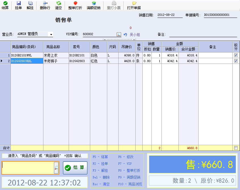Click the 备注 remarks field in header
The image size is (240, 190).
coord(203,34)
